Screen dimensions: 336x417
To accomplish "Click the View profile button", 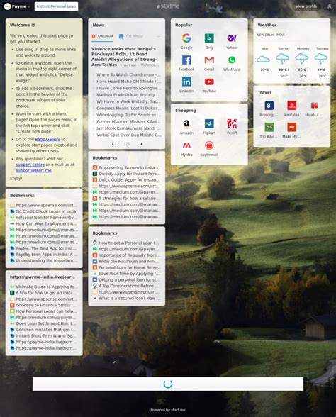I will click(x=306, y=6).
